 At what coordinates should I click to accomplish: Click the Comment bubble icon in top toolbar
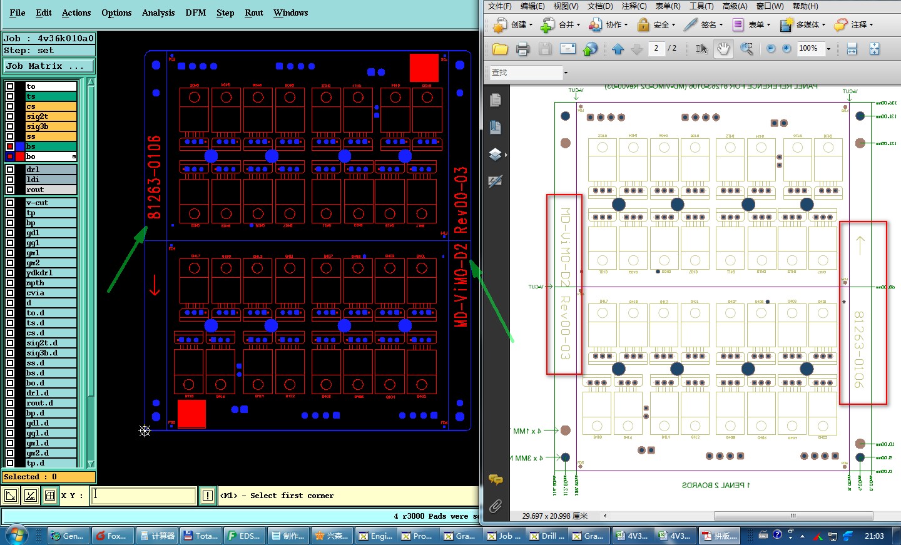tap(841, 25)
